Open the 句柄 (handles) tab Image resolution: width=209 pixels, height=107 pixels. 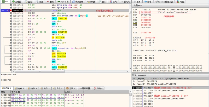(x=180, y=2)
